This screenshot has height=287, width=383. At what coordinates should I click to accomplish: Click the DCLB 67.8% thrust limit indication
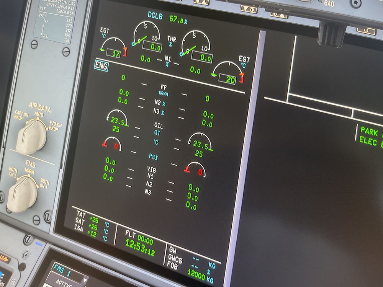tap(167, 18)
